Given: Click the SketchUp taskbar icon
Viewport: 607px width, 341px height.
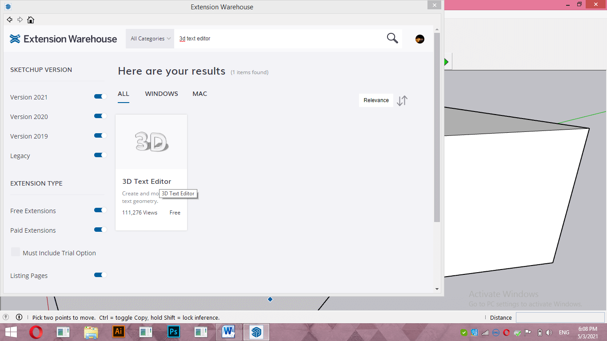Looking at the screenshot, I should click(x=256, y=332).
